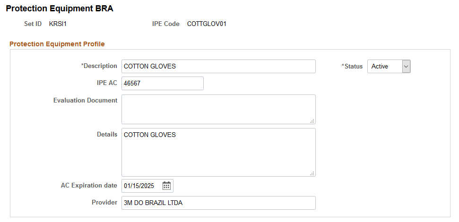Click the KRSI1 Set ID value

pyautogui.click(x=58, y=24)
